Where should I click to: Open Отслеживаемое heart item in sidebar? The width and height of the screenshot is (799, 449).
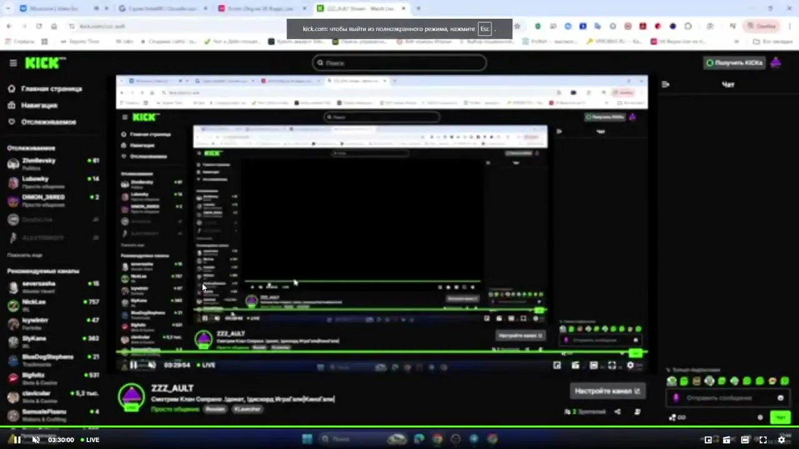tap(42, 122)
